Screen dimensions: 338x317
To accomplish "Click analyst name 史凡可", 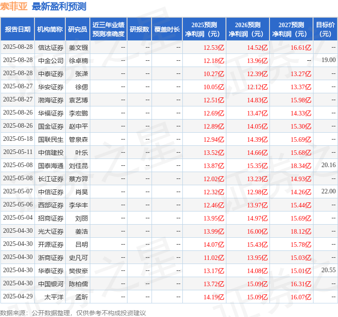I will [x=78, y=258].
